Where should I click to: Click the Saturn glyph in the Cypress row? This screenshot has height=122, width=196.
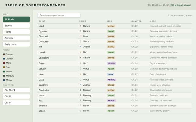pos(81,31)
